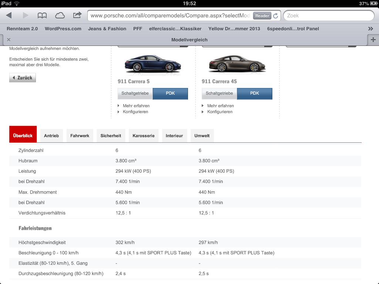379x284 pixels.
Task: Enable Reader mode in address bar
Action: point(262,16)
